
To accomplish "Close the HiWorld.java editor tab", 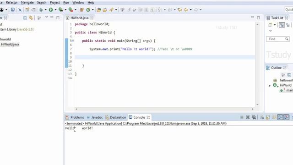I will [92, 18].
